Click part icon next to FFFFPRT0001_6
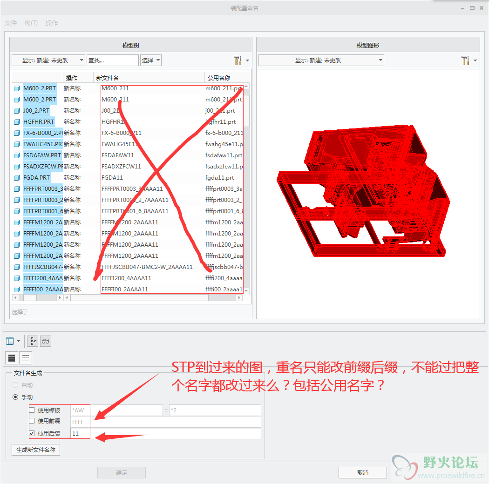This screenshot has width=489, height=484. (17, 211)
